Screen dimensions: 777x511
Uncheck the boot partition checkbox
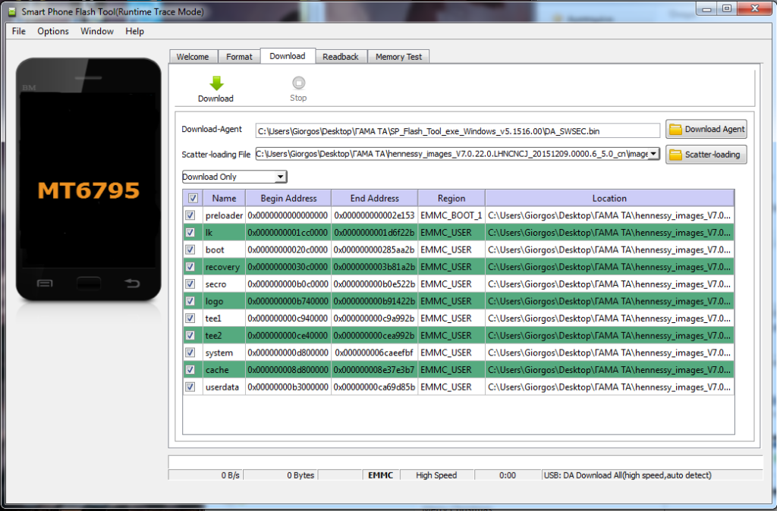tap(190, 249)
